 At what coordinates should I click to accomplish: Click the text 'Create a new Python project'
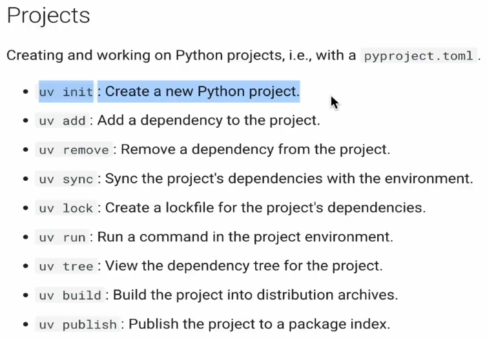(202, 92)
